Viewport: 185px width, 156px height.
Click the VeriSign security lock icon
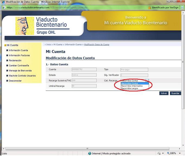(x=150, y=8)
